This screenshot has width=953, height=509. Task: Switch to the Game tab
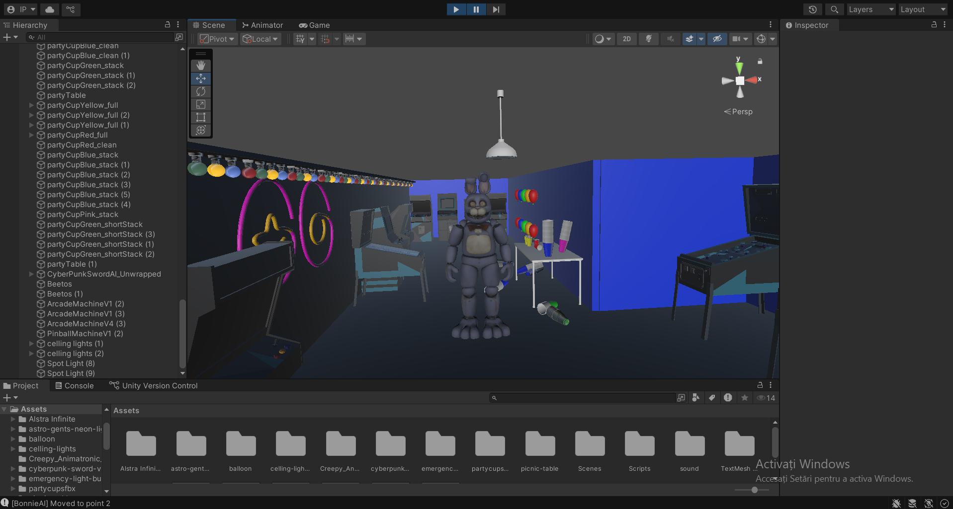pyautogui.click(x=314, y=25)
